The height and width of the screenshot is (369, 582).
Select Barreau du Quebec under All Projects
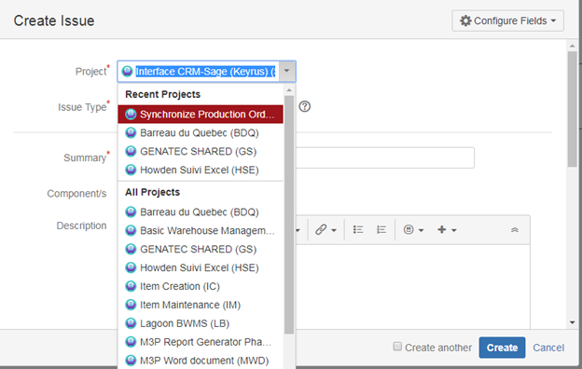[201, 212]
